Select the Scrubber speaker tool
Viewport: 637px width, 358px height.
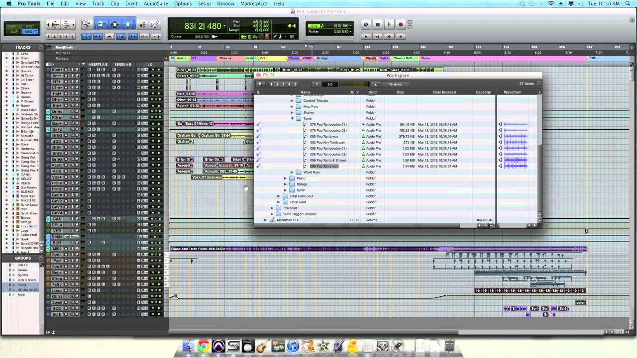click(142, 24)
